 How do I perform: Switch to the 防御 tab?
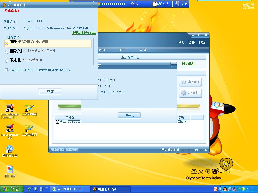click(102, 50)
